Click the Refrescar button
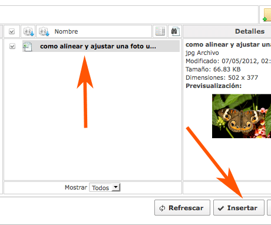This screenshot has width=271, height=225. [182, 208]
